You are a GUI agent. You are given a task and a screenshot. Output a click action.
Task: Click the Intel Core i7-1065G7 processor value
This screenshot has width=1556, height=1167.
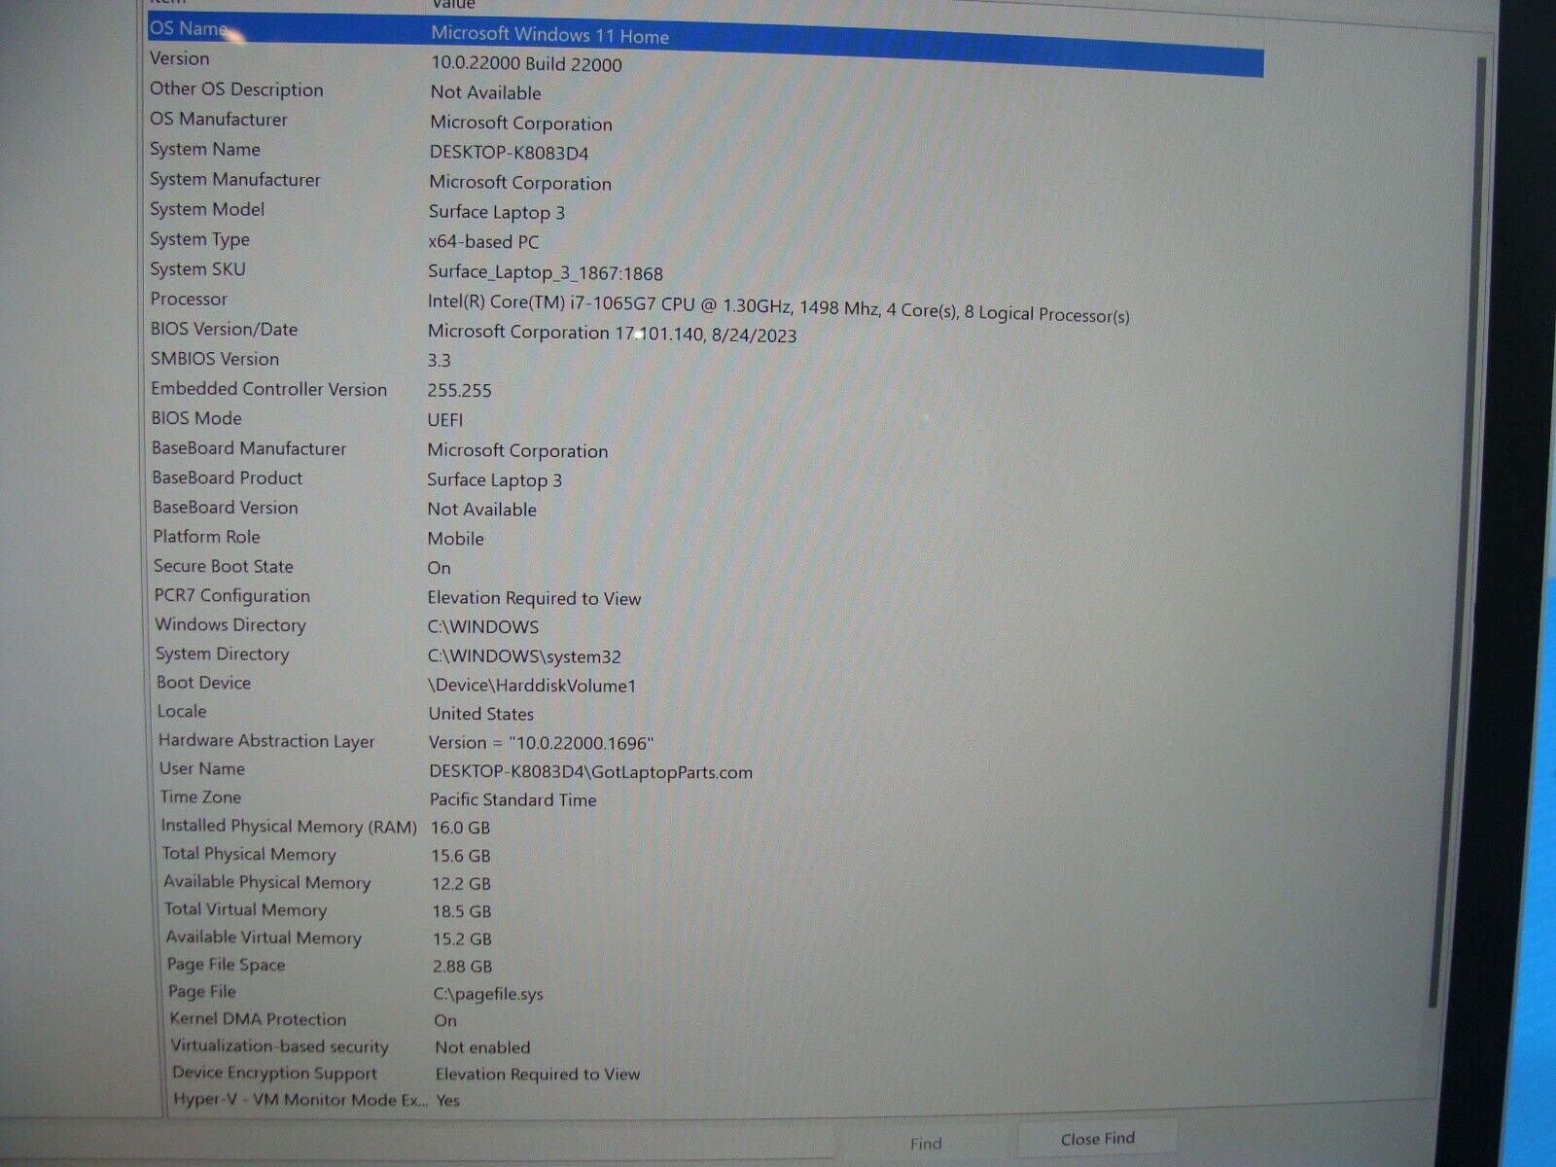pos(778,307)
